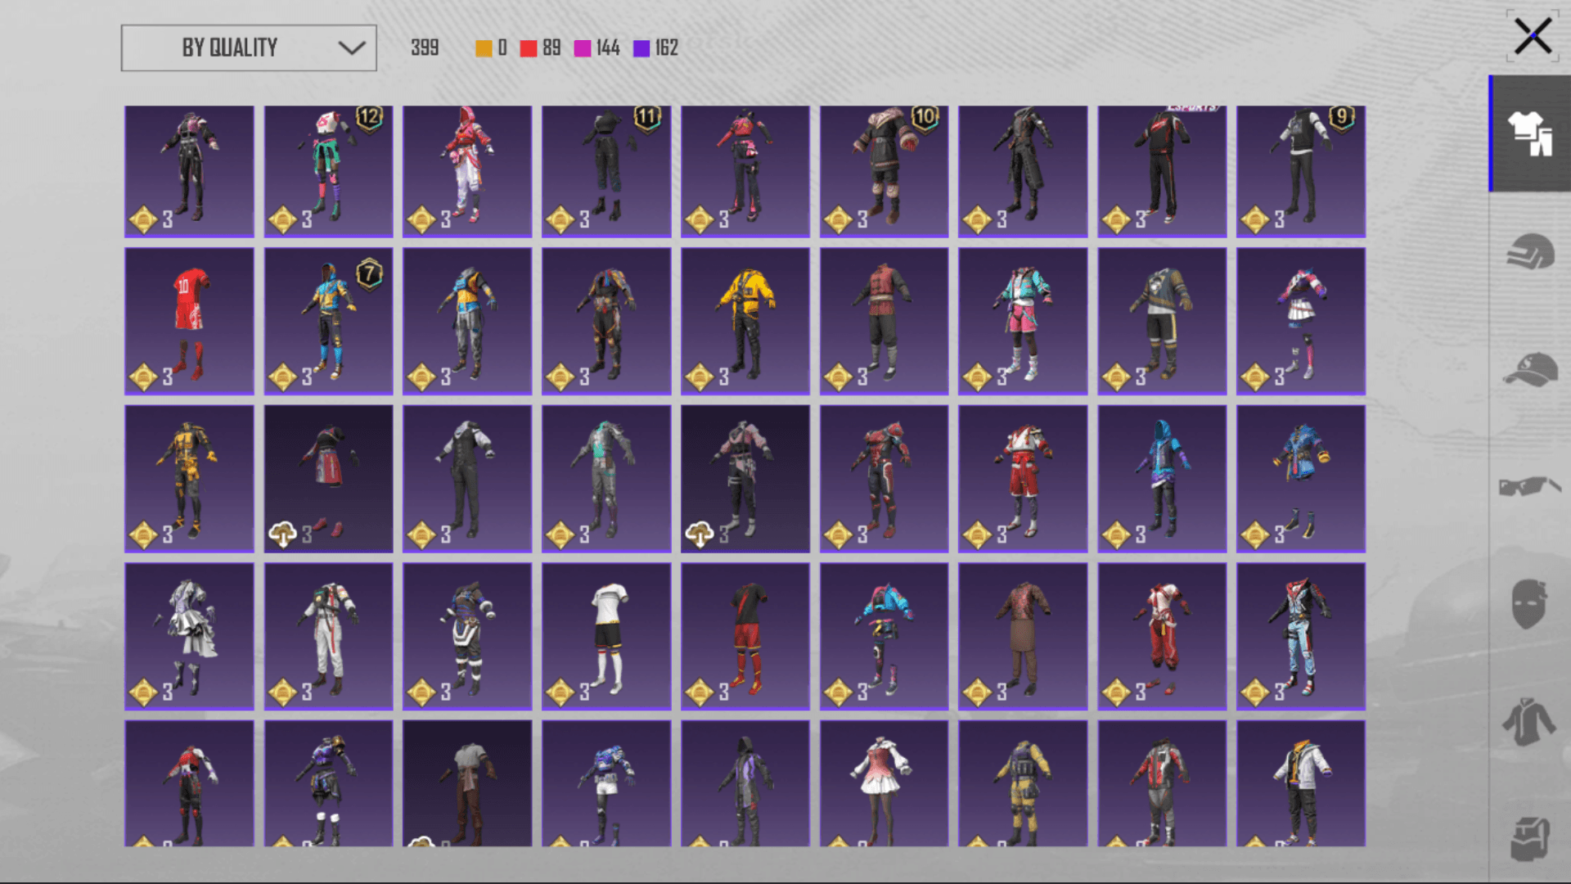Open the glasses category icon
This screenshot has height=884, width=1571.
1528,486
